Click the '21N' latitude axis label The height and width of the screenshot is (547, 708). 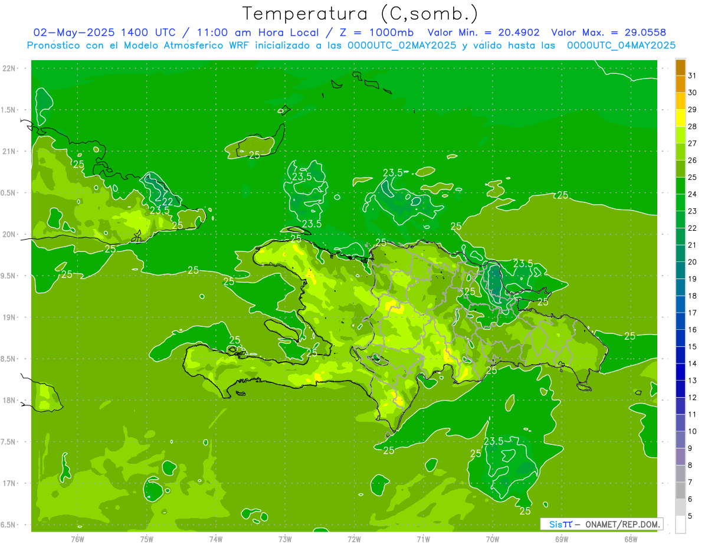9,151
